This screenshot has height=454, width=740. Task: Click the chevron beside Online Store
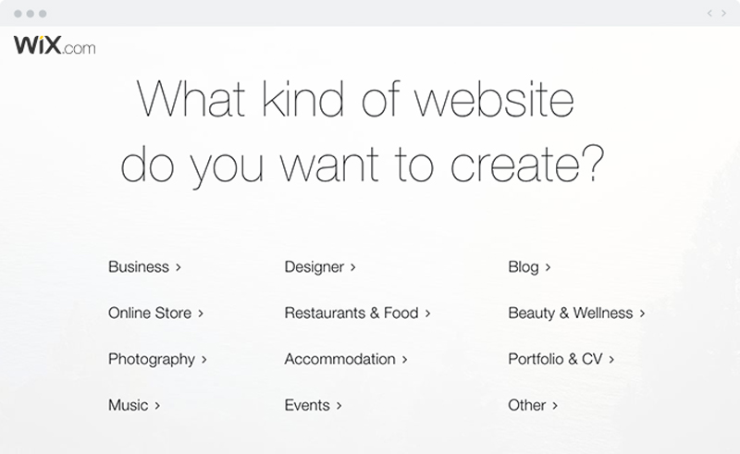point(201,313)
